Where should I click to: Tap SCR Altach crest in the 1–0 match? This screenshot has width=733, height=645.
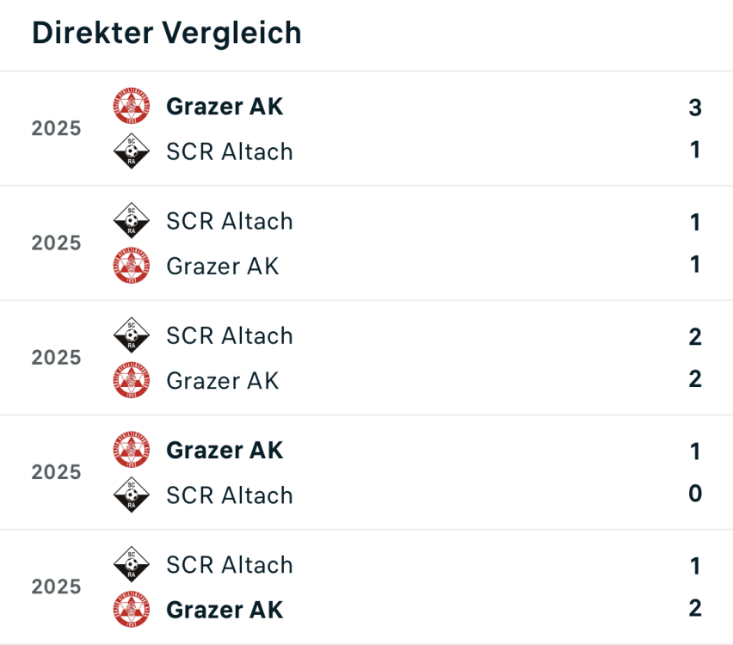tap(132, 495)
